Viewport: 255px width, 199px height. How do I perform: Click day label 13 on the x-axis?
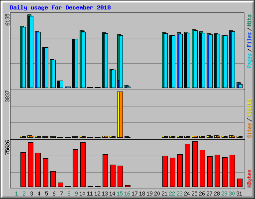105,194
